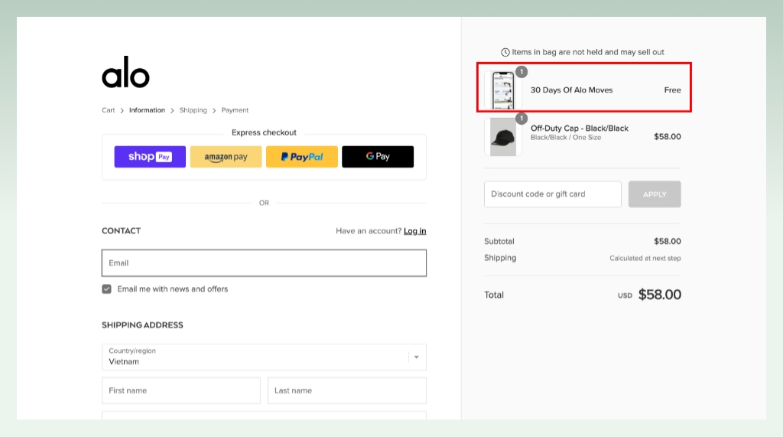Image resolution: width=783 pixels, height=437 pixels.
Task: Click the Off-Duty Cap $58.00 price
Action: (668, 136)
